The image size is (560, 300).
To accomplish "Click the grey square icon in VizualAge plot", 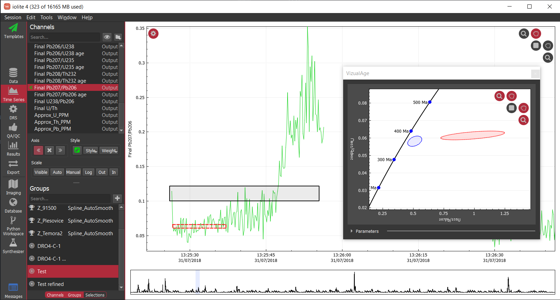I will (x=511, y=108).
